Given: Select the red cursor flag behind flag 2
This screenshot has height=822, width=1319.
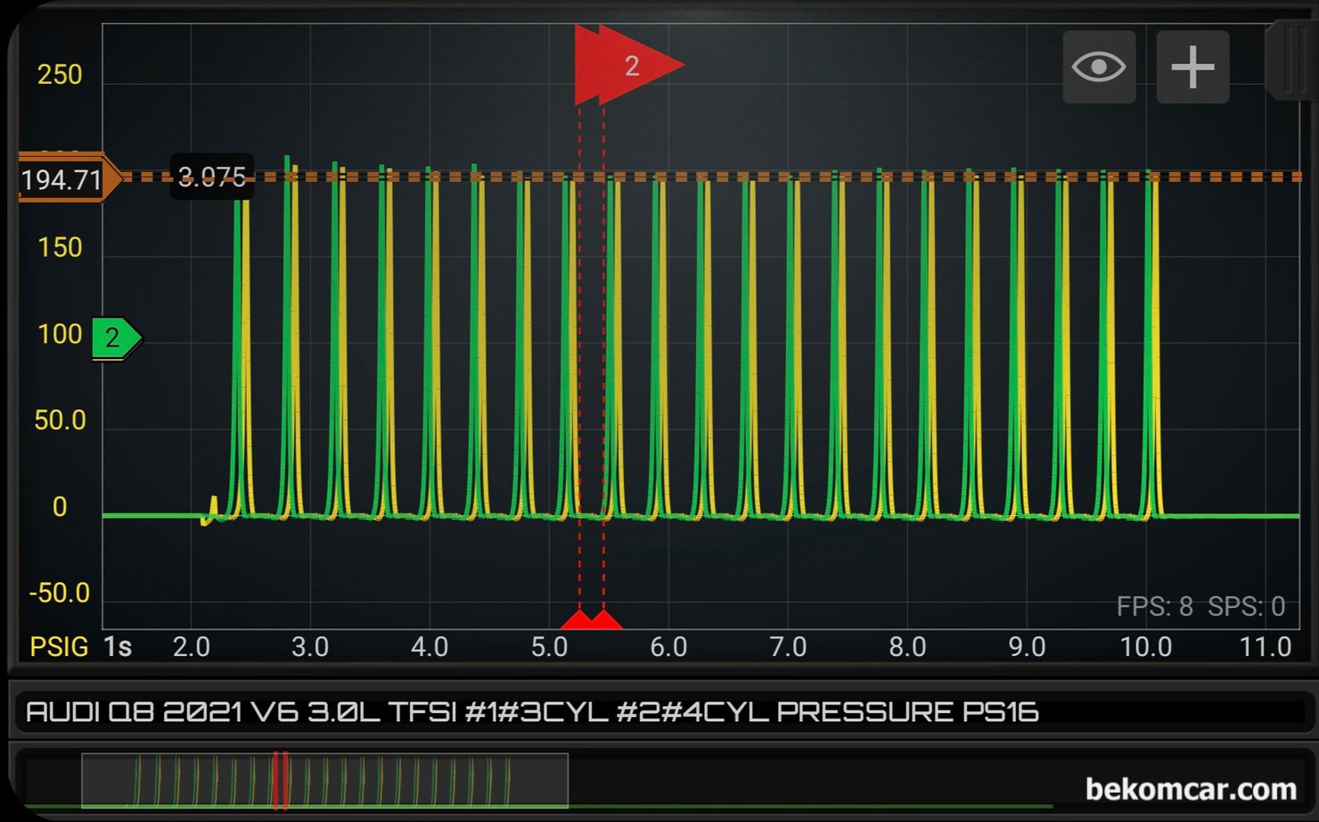Looking at the screenshot, I should 586,65.
